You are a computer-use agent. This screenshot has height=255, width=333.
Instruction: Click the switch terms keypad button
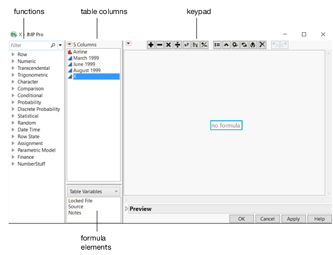(x=244, y=45)
